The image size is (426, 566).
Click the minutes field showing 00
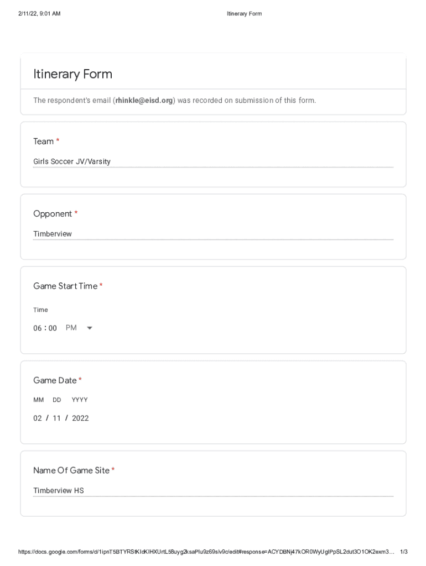click(53, 328)
